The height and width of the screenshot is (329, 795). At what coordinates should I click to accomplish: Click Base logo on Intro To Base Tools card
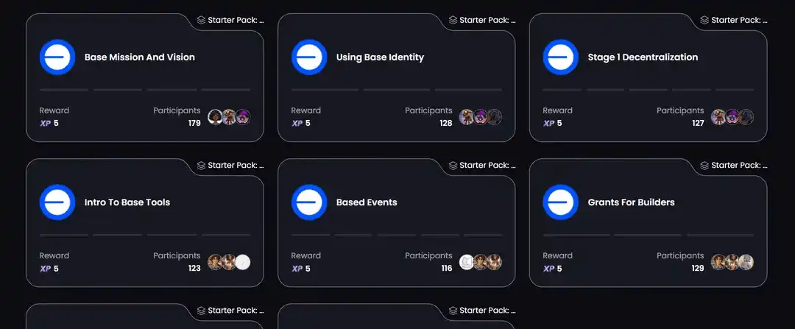click(57, 202)
